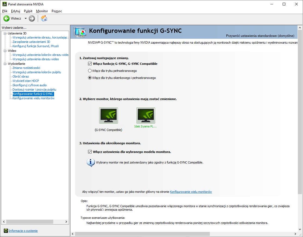Viewport: 303px width, 237px height.
Task: Open Skonfiguruj cyfrowe audio
Action: click(30, 85)
